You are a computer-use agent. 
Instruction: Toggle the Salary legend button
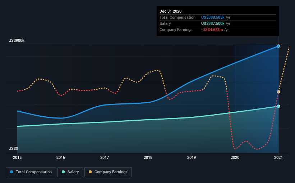point(70,172)
